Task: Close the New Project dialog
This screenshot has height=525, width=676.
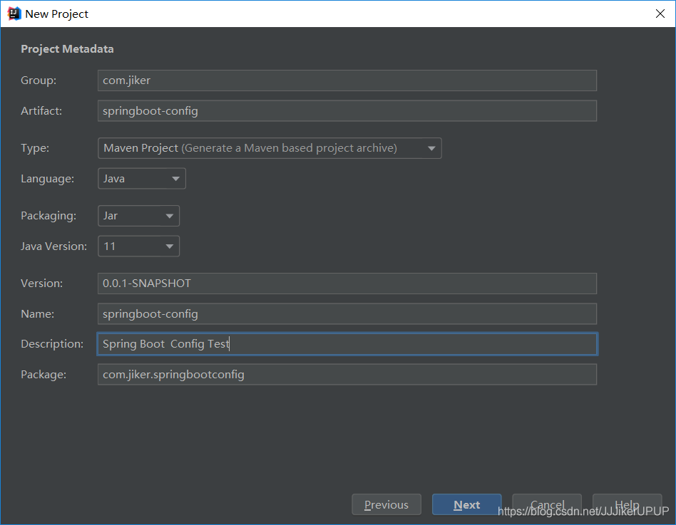Action: click(x=660, y=14)
